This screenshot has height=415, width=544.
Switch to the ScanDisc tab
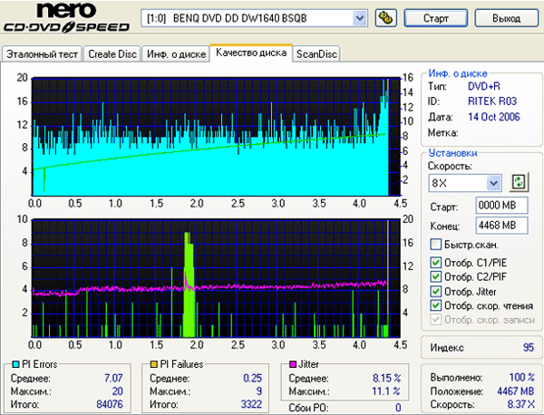[316, 54]
